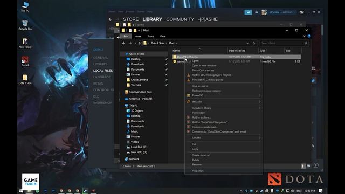Select 3D Objects under This PC
Screen dimensions: 345x194
pyautogui.click(x=137, y=110)
